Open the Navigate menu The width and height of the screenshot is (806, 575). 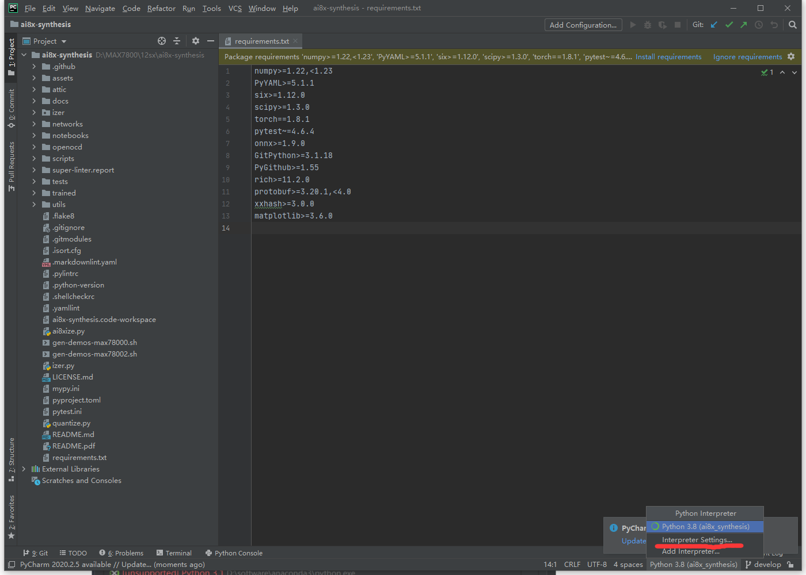click(100, 8)
